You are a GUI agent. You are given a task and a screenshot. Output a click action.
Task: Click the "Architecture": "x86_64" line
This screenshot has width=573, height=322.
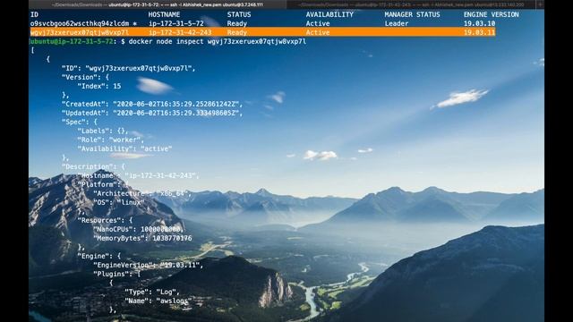(x=142, y=193)
